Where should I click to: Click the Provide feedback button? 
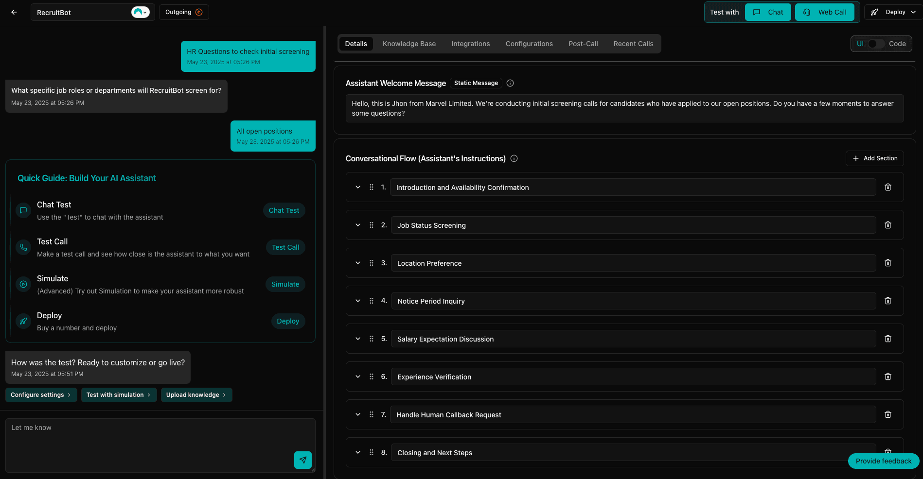tap(883, 461)
